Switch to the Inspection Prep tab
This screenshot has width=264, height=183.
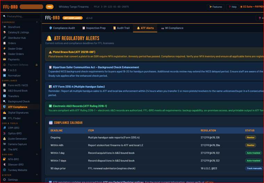point(94,28)
